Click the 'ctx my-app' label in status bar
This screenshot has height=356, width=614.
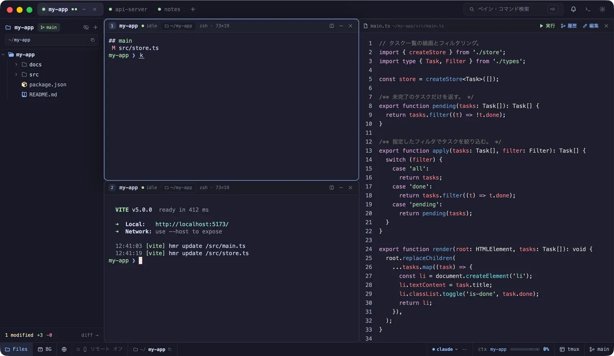click(x=492, y=349)
